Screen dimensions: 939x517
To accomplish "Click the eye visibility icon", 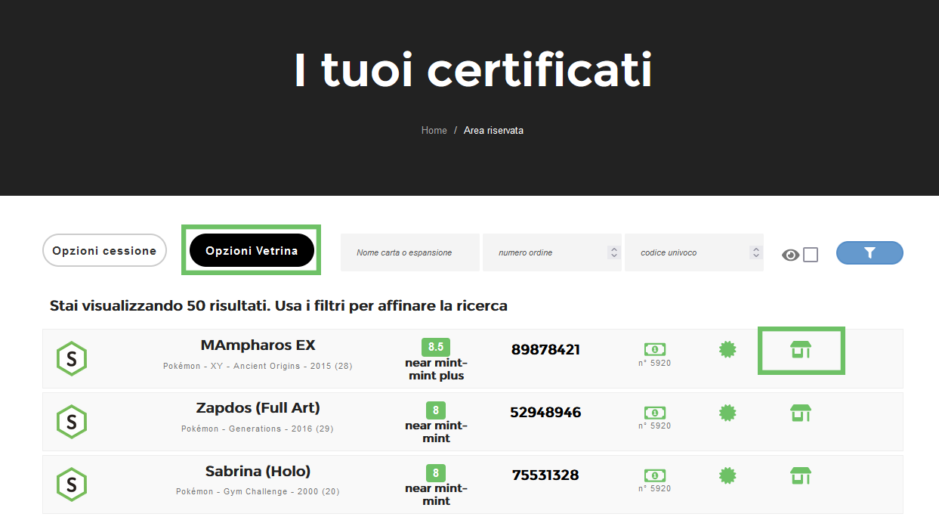I will 790,255.
